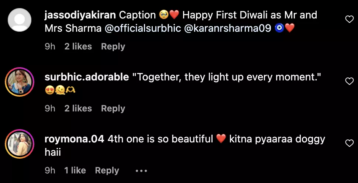Like roymona.04's comment with the heart
Screen dimensions: 358x183
click(x=349, y=144)
